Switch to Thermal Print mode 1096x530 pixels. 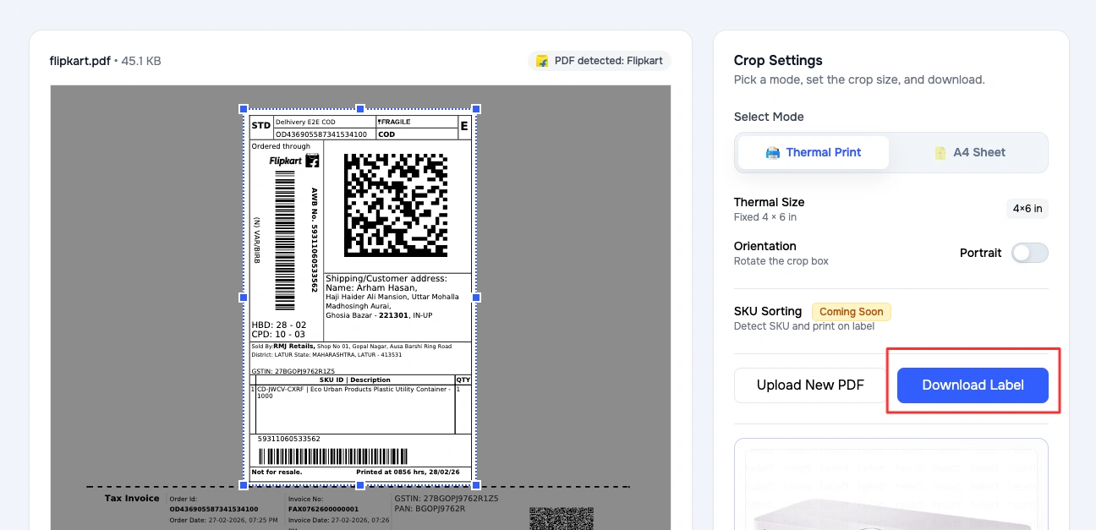click(813, 153)
